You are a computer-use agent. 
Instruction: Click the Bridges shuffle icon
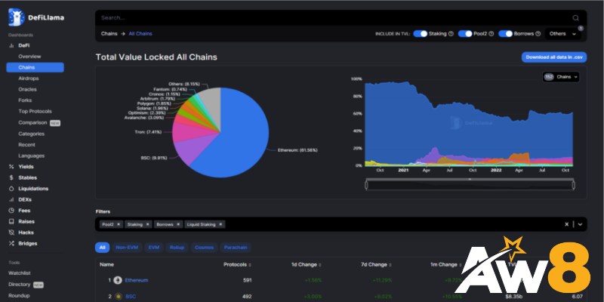[11, 243]
